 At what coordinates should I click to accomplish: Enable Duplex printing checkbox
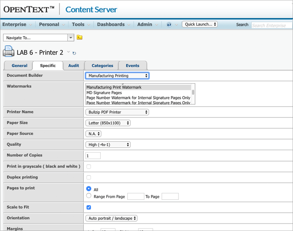click(x=89, y=177)
